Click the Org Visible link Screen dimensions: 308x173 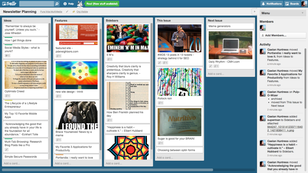(x=82, y=12)
